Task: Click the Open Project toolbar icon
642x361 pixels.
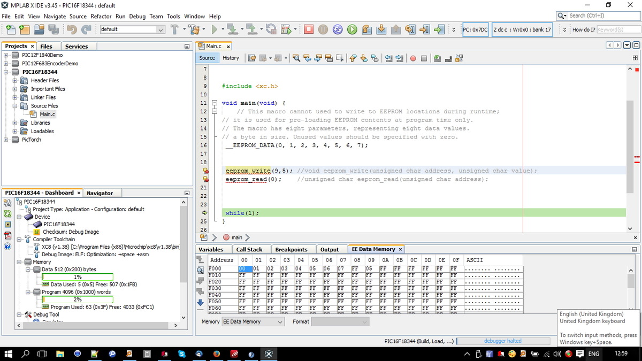Action: [39, 29]
